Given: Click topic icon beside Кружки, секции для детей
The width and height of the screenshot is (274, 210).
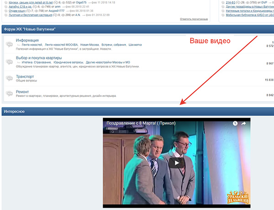Looking at the screenshot, I should (6, 2).
